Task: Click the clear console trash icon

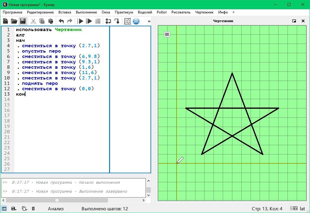Action: (33, 209)
